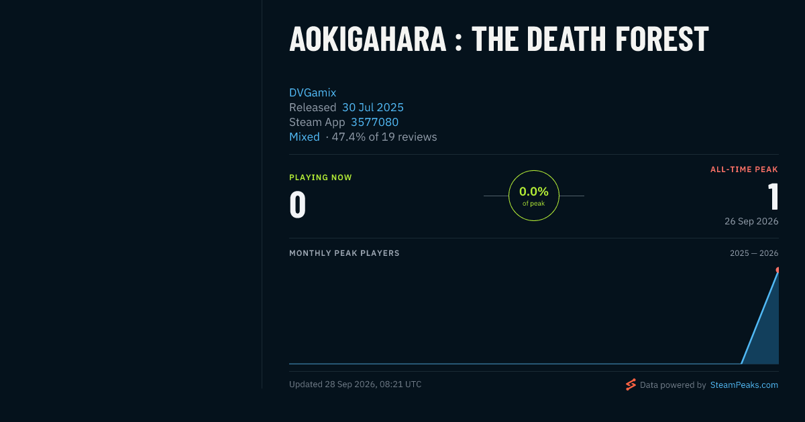Click the flat chart baseline line
The width and height of the screenshot is (805, 422).
(515, 364)
